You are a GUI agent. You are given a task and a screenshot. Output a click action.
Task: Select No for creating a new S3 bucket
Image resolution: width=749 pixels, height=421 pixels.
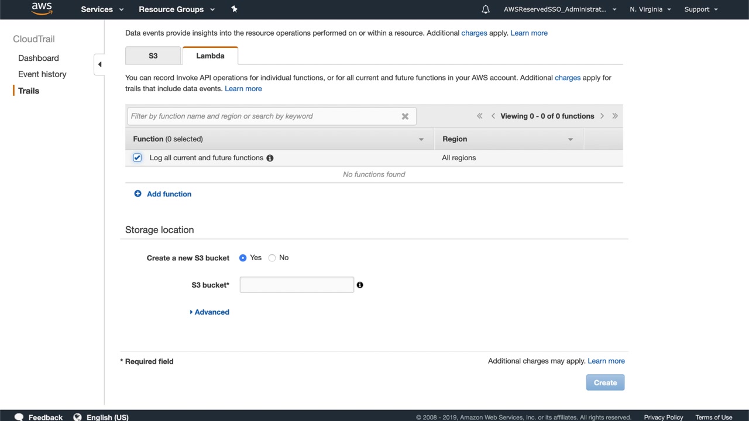tap(272, 258)
